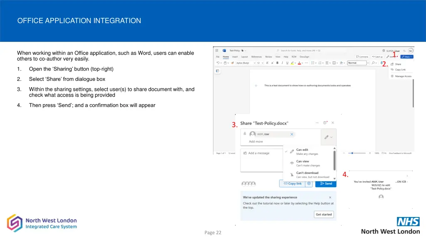Open share dialog more options ellipsis
The height and width of the screenshot is (239, 426).
317,123
